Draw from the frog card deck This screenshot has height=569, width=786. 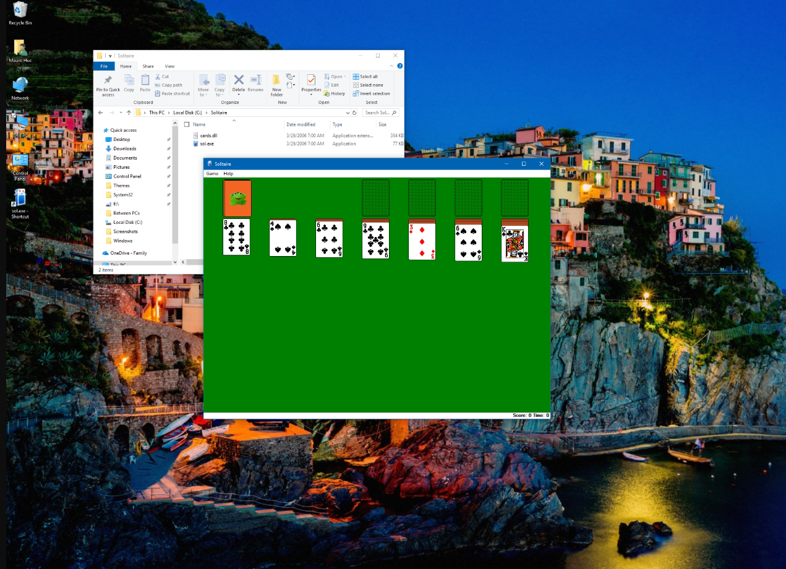click(x=237, y=198)
